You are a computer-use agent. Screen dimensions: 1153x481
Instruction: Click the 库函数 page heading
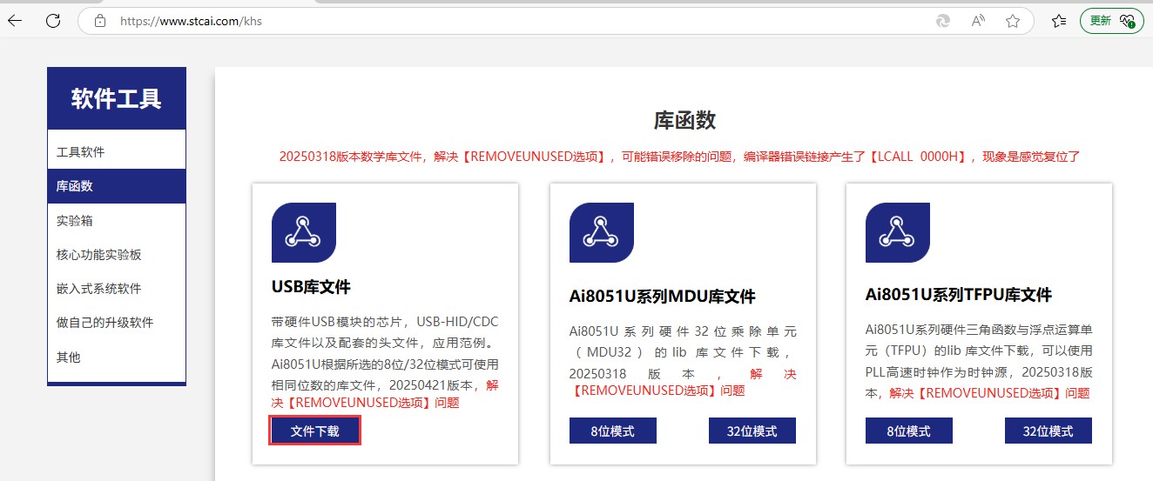coord(684,121)
